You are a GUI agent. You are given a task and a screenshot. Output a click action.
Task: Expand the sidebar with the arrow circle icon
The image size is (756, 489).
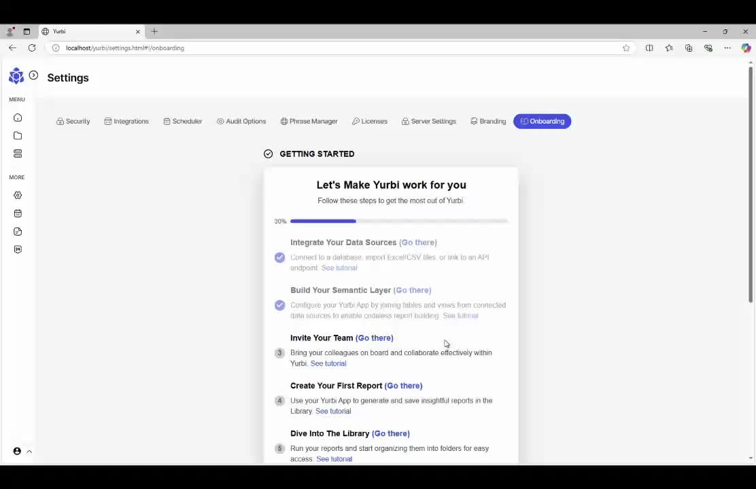pos(33,75)
